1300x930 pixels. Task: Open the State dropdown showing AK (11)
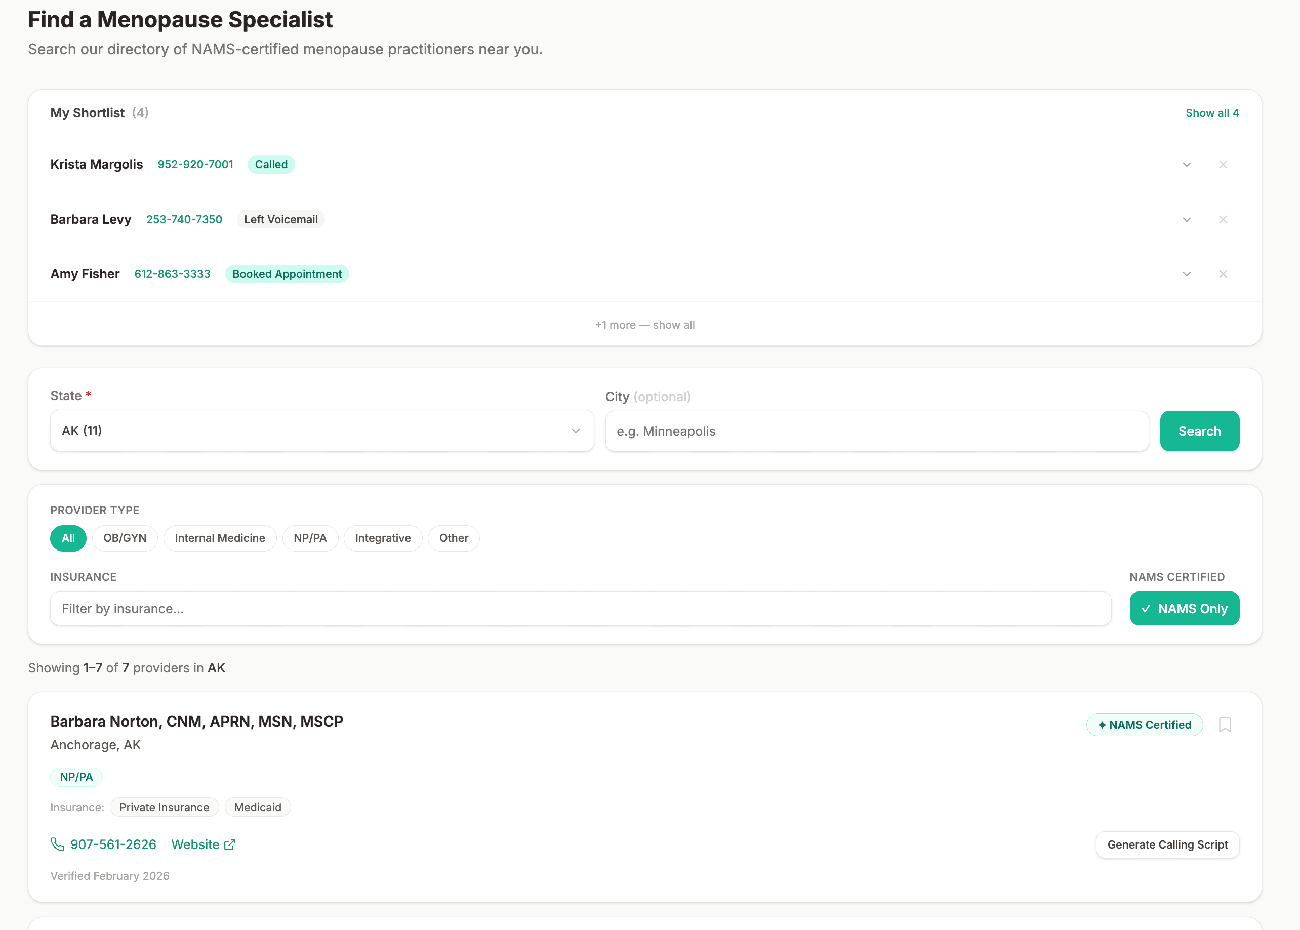(322, 431)
